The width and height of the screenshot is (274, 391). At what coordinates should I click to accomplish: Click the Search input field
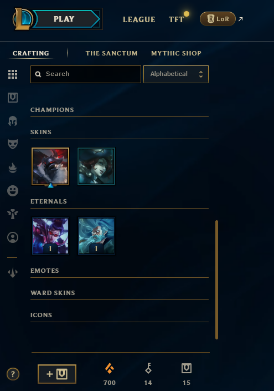pyautogui.click(x=86, y=74)
